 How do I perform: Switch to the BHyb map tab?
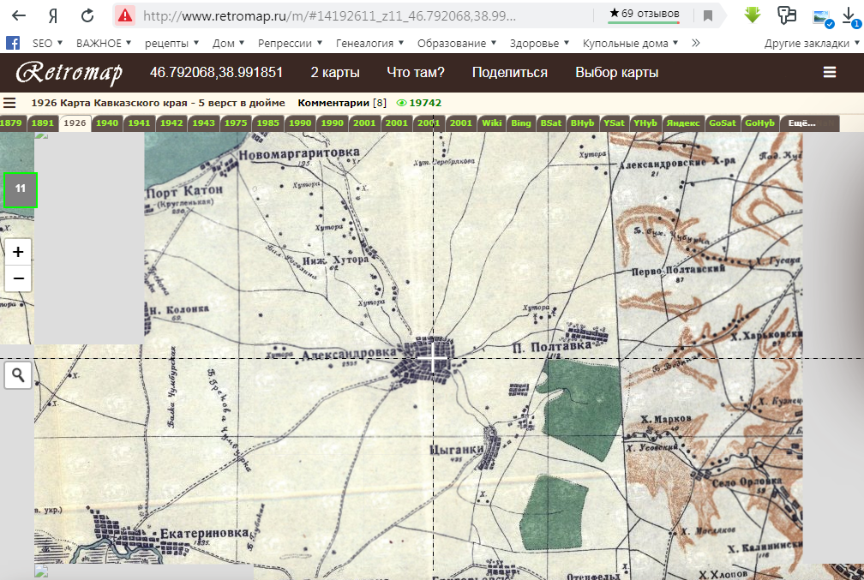tap(583, 123)
